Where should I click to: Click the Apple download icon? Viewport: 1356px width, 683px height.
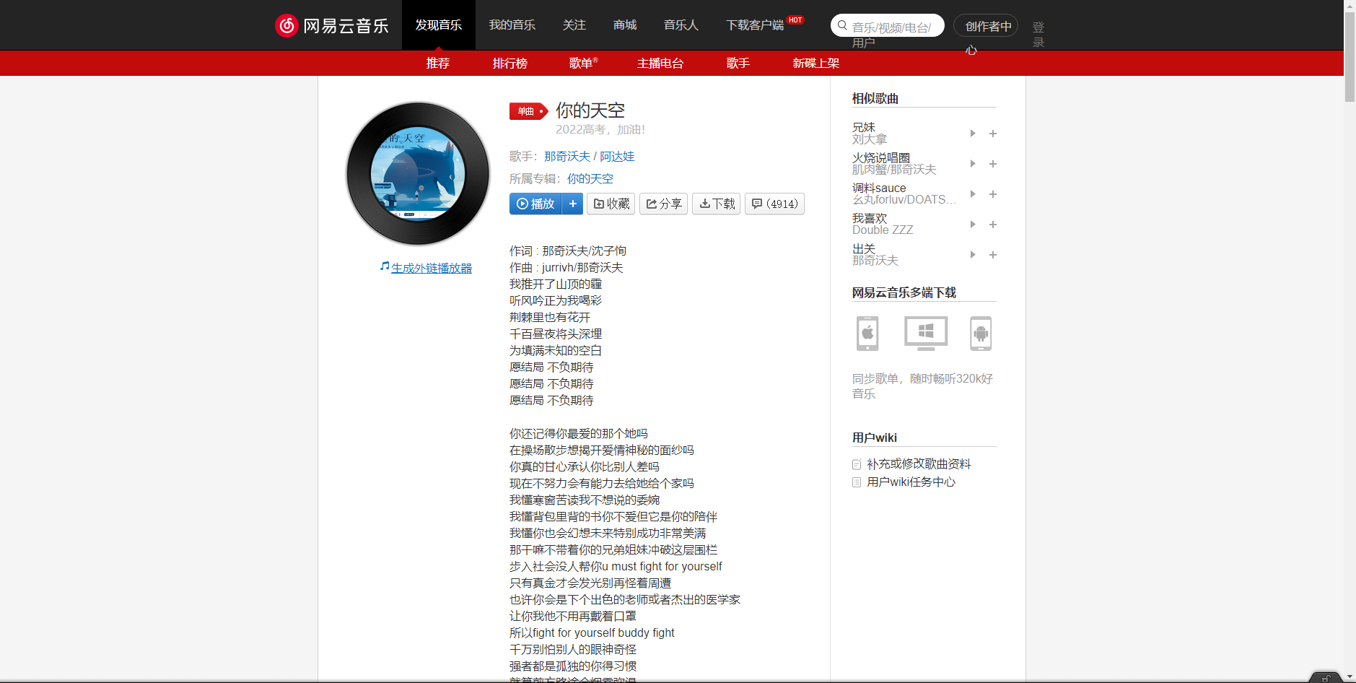866,334
